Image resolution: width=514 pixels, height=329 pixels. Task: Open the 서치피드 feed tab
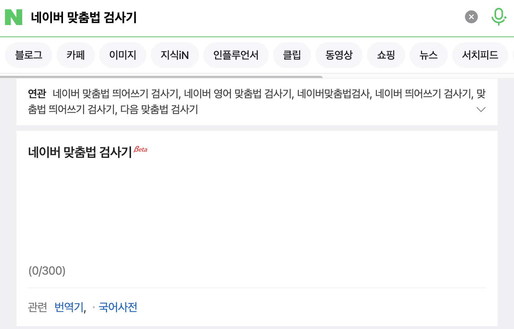coord(480,55)
